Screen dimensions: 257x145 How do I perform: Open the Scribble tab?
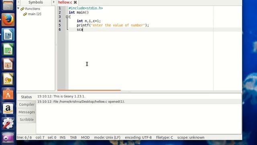(x=27, y=120)
